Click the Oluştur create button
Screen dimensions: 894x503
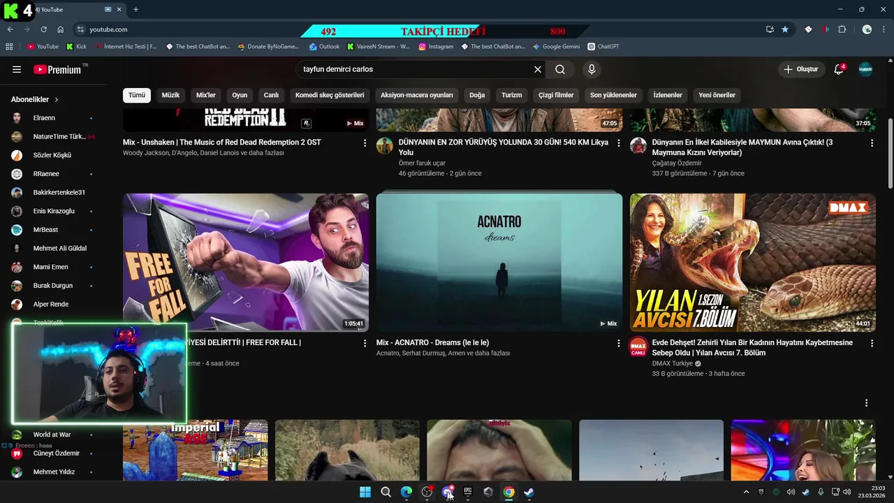pyautogui.click(x=800, y=69)
